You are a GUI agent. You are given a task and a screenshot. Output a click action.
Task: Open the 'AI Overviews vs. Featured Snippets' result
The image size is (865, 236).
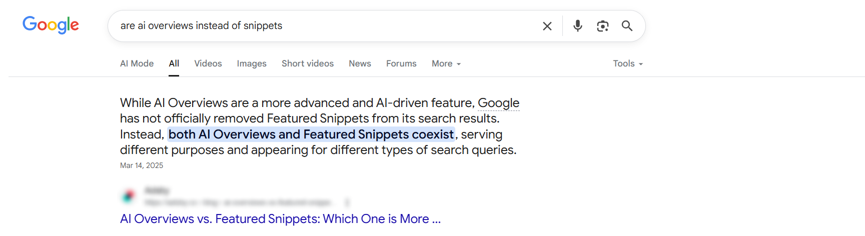click(280, 219)
